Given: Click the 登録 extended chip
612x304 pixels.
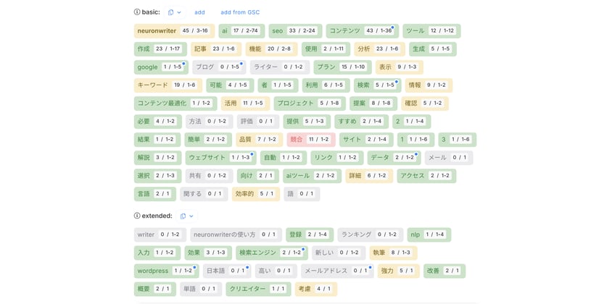Looking at the screenshot, I should 310,235.
